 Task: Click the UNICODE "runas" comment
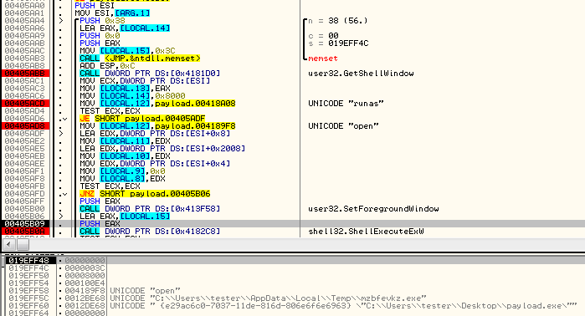click(x=346, y=103)
